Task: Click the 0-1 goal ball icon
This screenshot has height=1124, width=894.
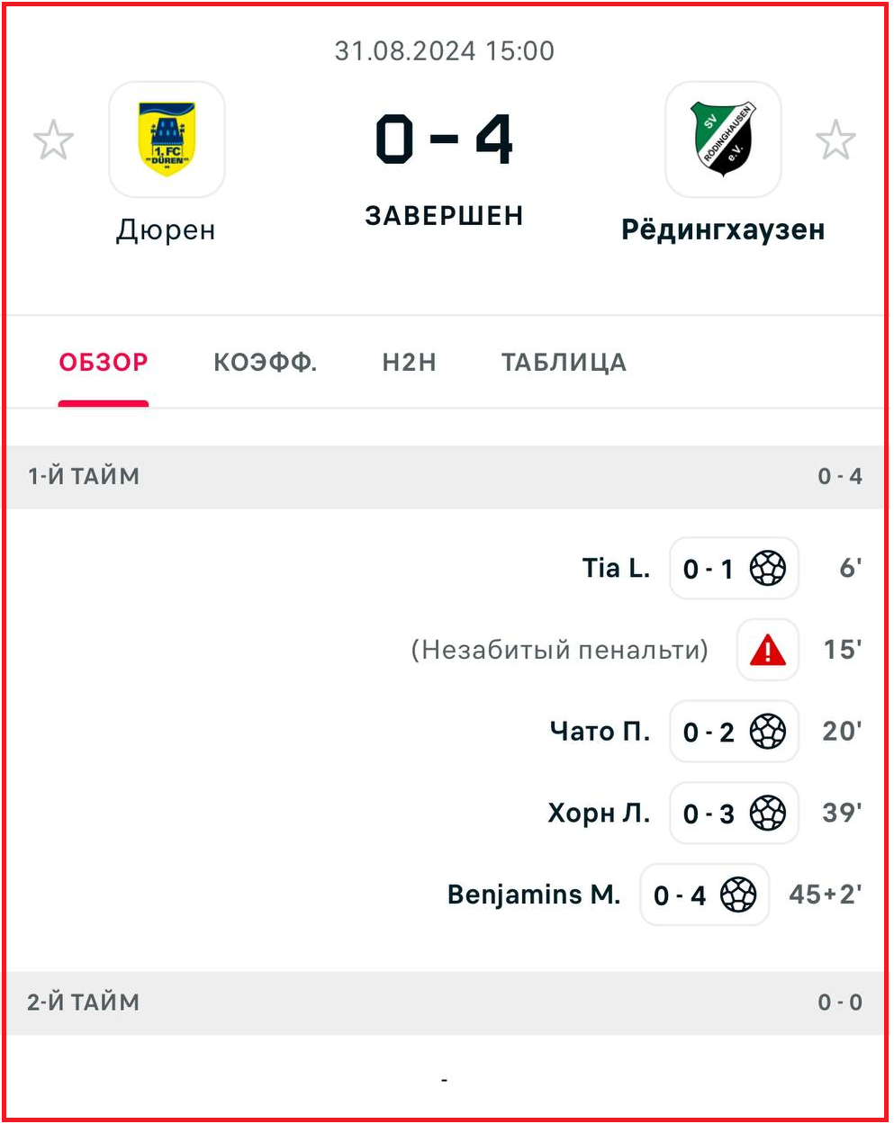Action: [768, 569]
